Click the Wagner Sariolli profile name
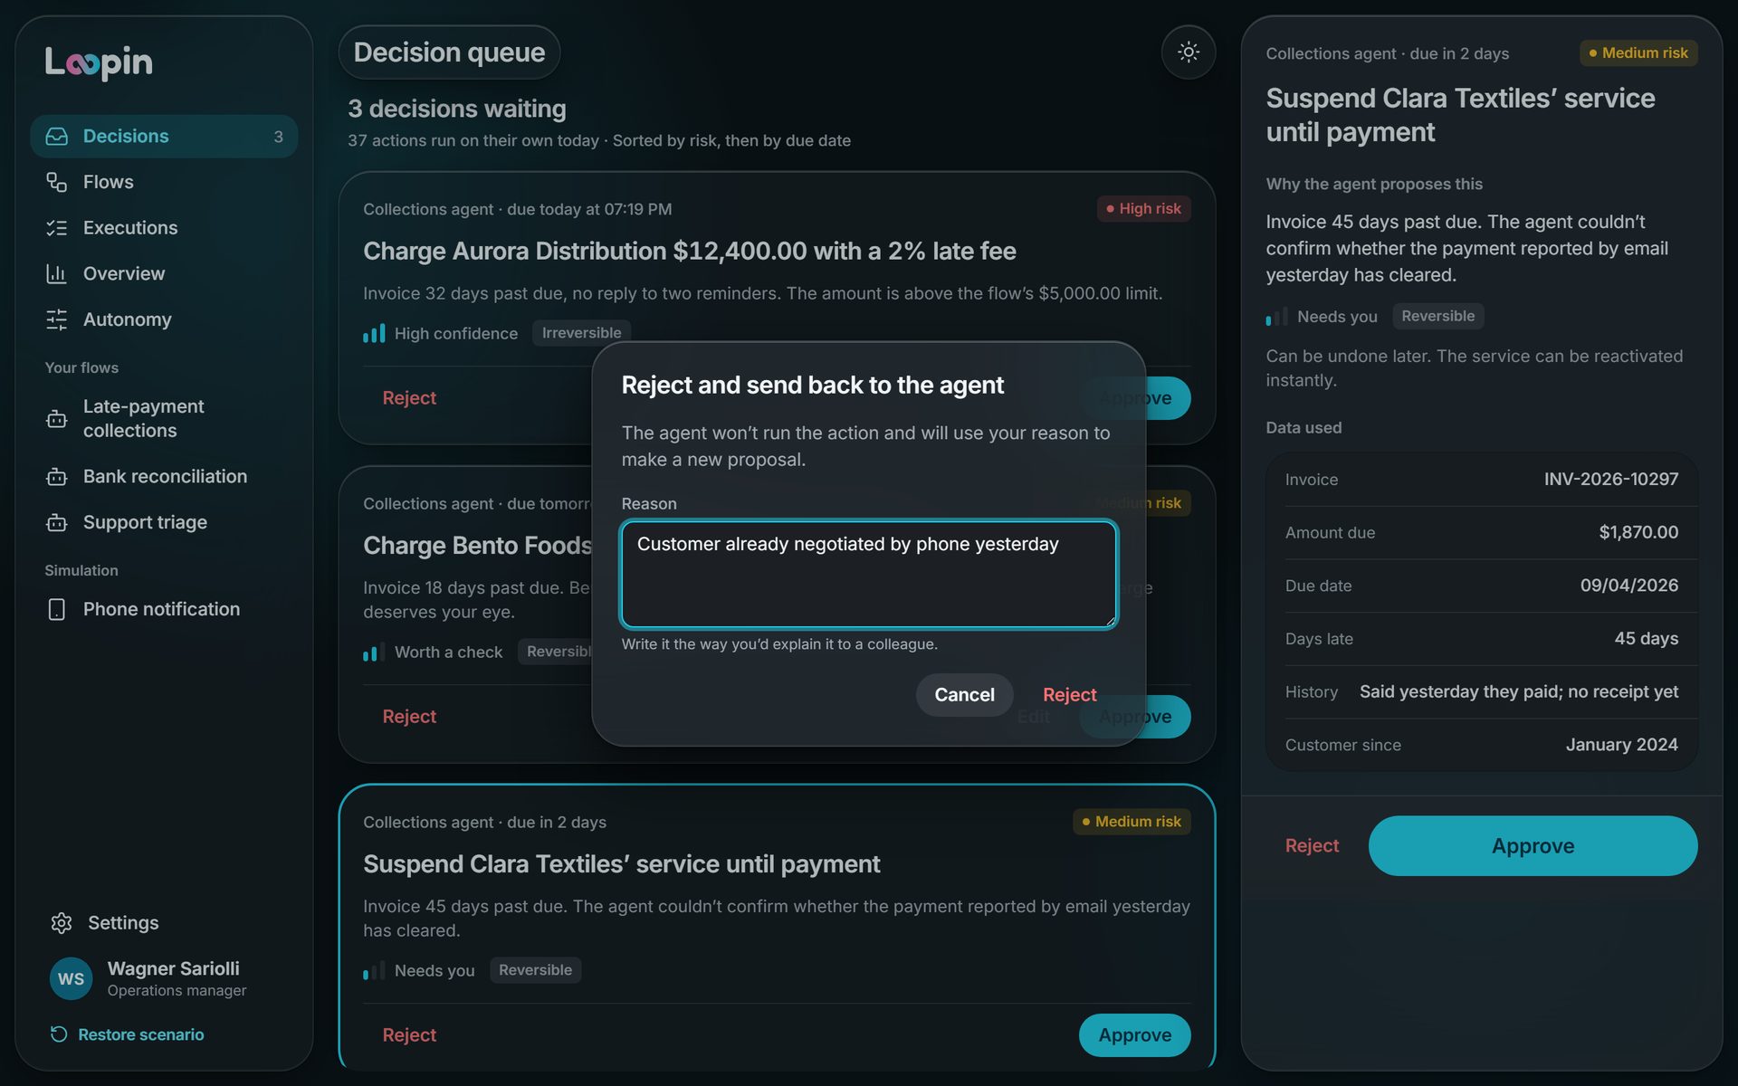The image size is (1738, 1086). pos(174,968)
